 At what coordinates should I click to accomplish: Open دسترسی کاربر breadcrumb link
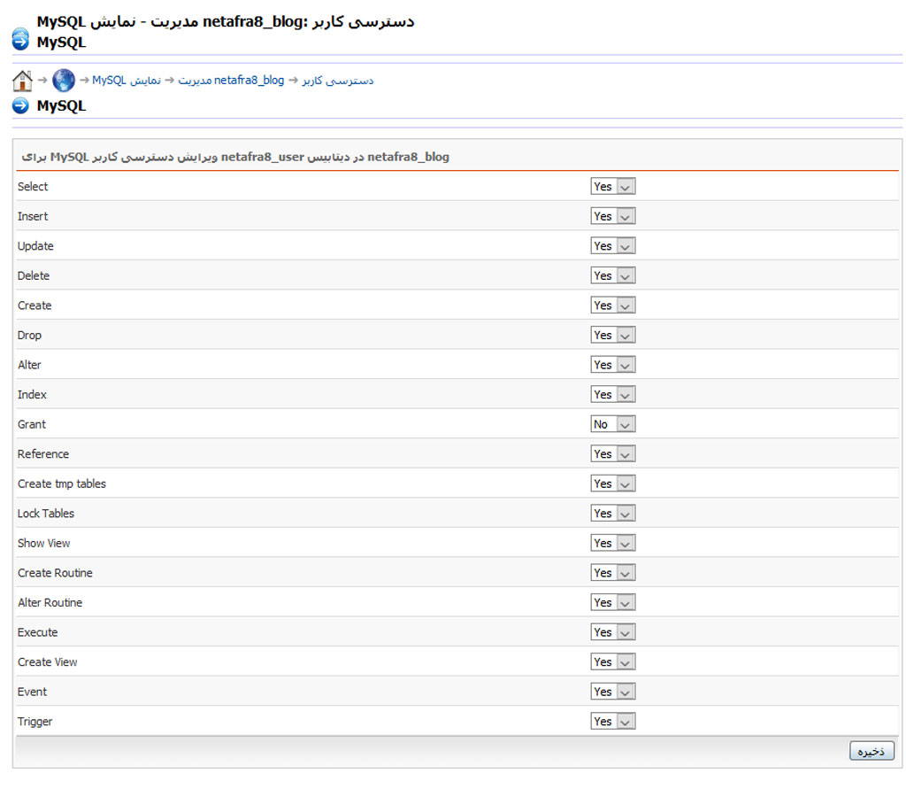(338, 81)
